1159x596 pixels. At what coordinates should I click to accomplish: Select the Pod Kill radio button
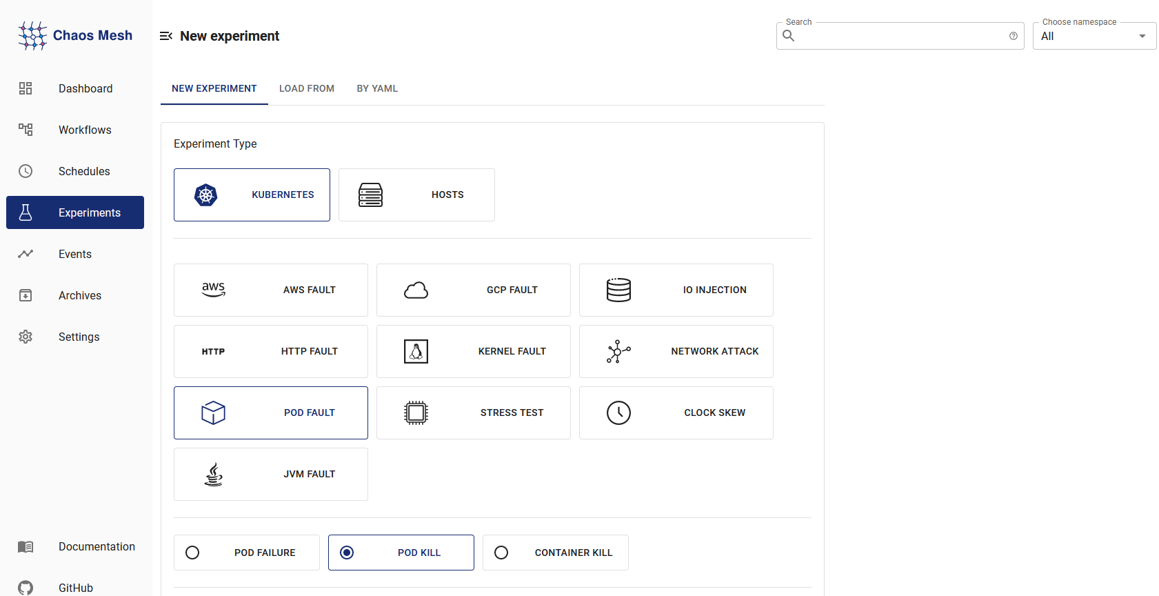click(347, 553)
